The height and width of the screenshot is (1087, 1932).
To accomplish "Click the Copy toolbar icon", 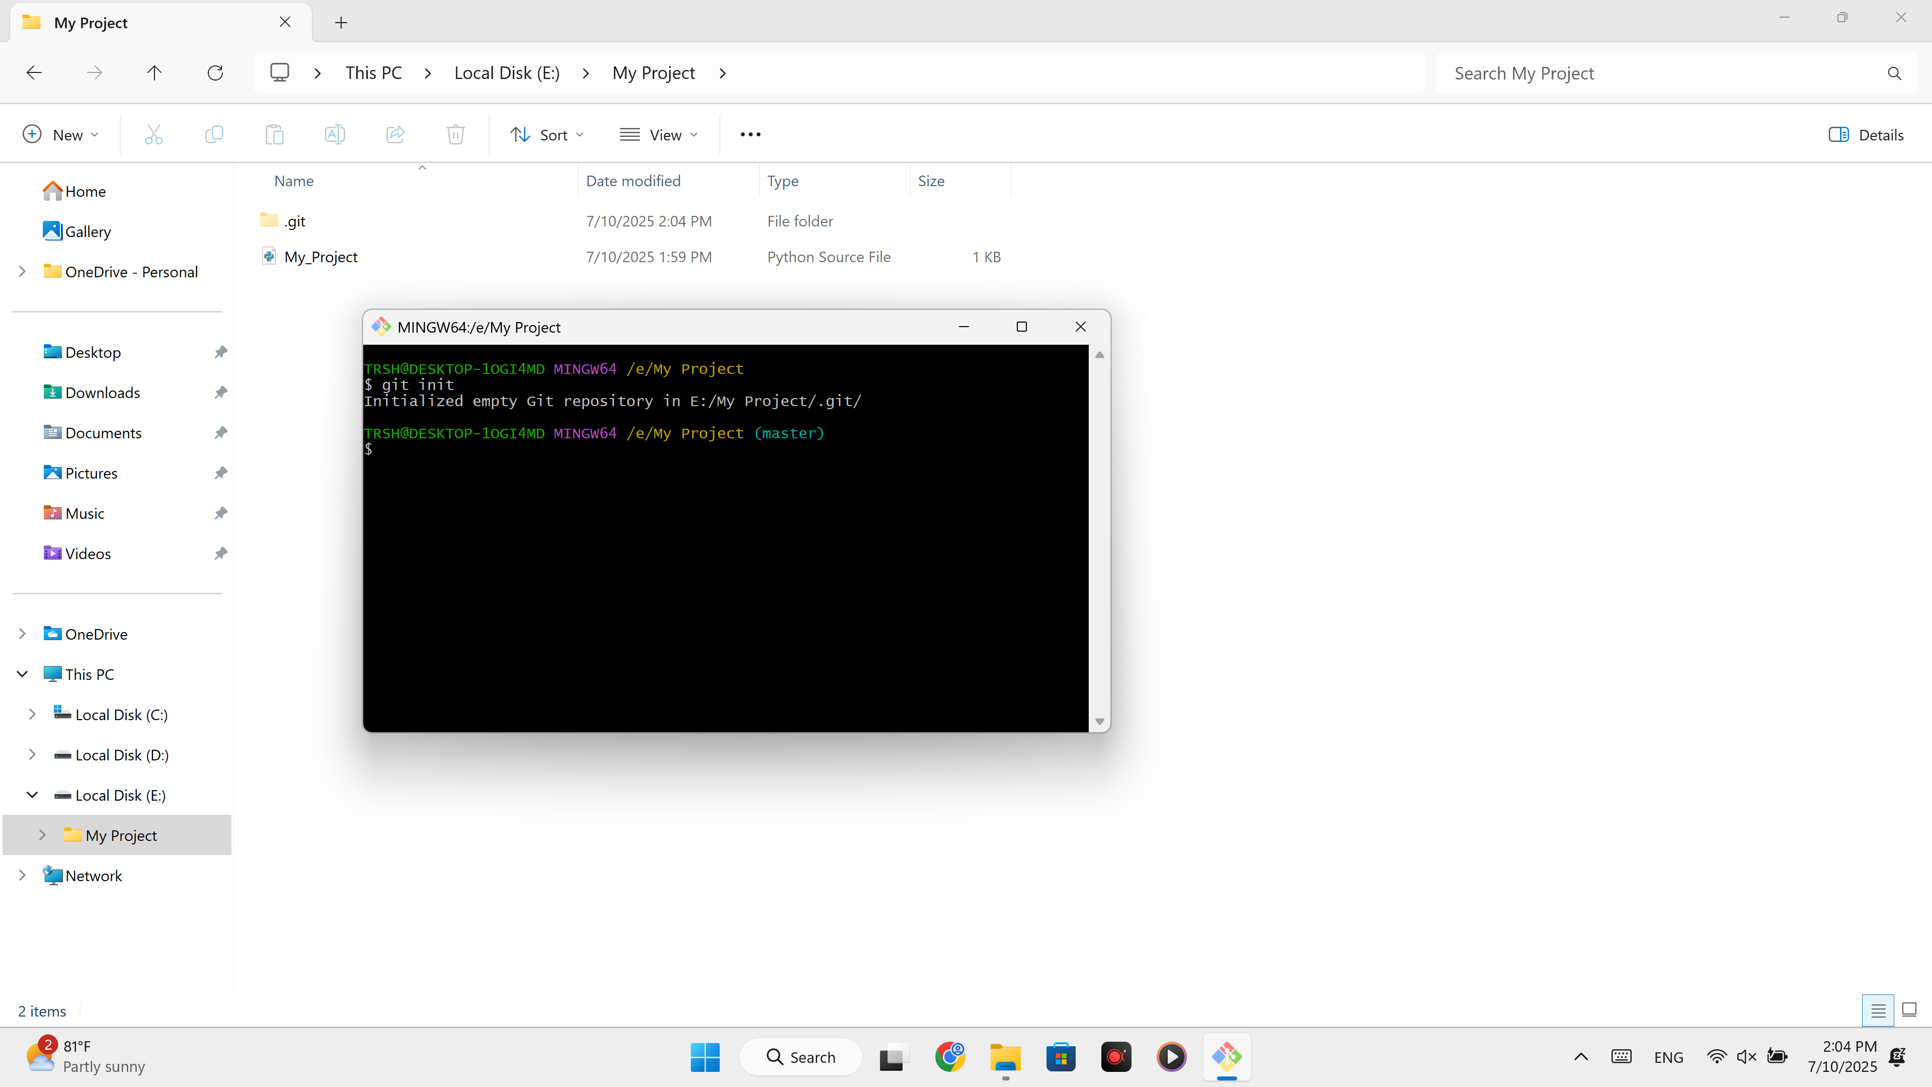I will coord(214,134).
